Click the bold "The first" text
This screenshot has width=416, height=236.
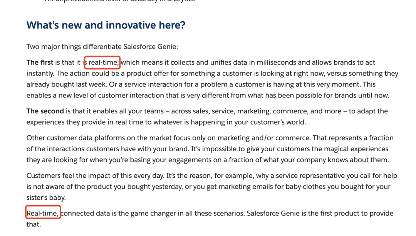tap(40, 62)
